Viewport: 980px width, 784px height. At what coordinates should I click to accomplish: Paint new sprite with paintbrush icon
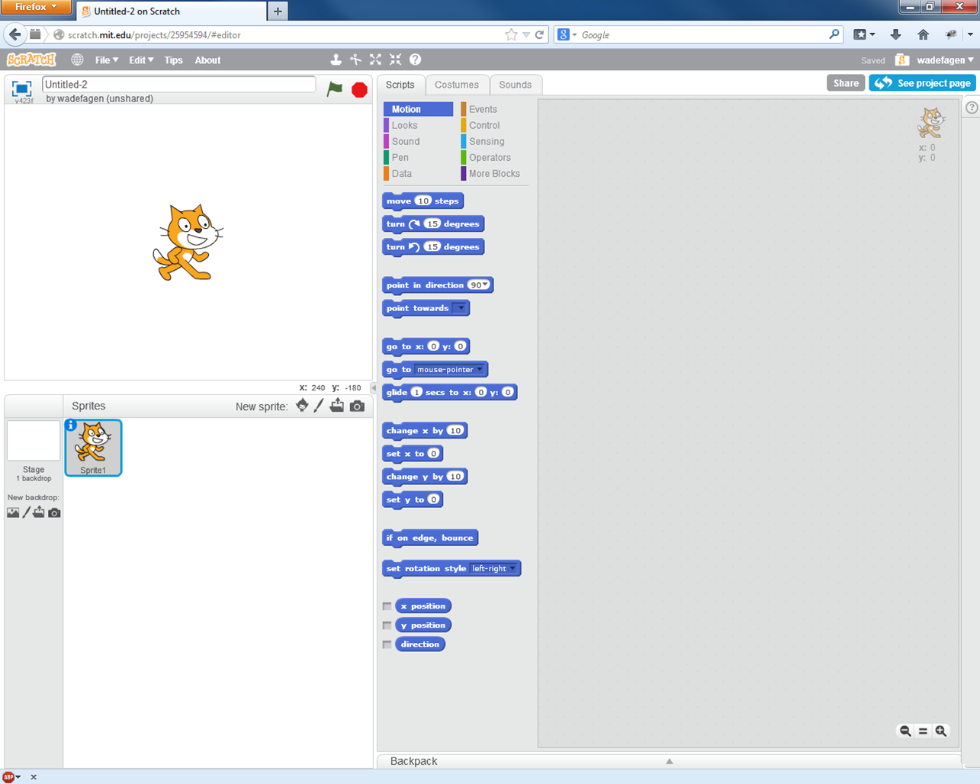pos(319,406)
